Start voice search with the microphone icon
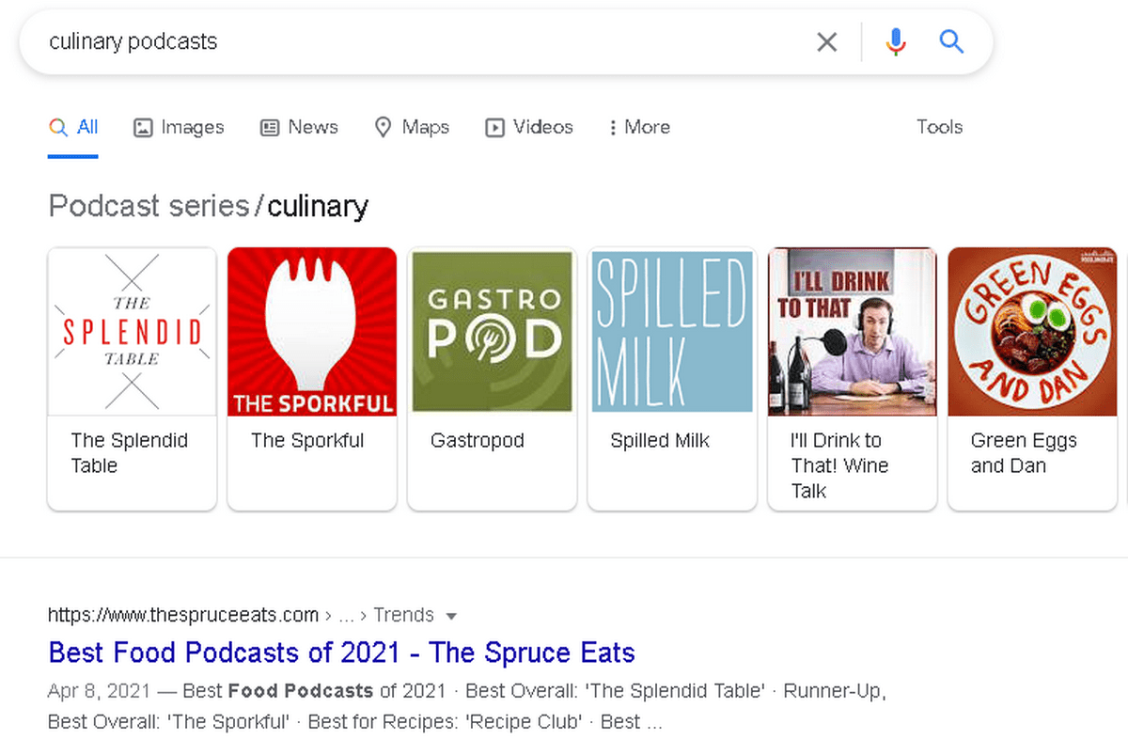The height and width of the screenshot is (755, 1128). 896,41
